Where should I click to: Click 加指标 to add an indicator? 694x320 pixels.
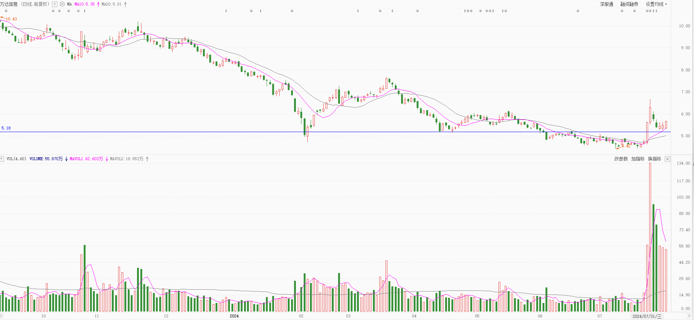[x=638, y=159]
